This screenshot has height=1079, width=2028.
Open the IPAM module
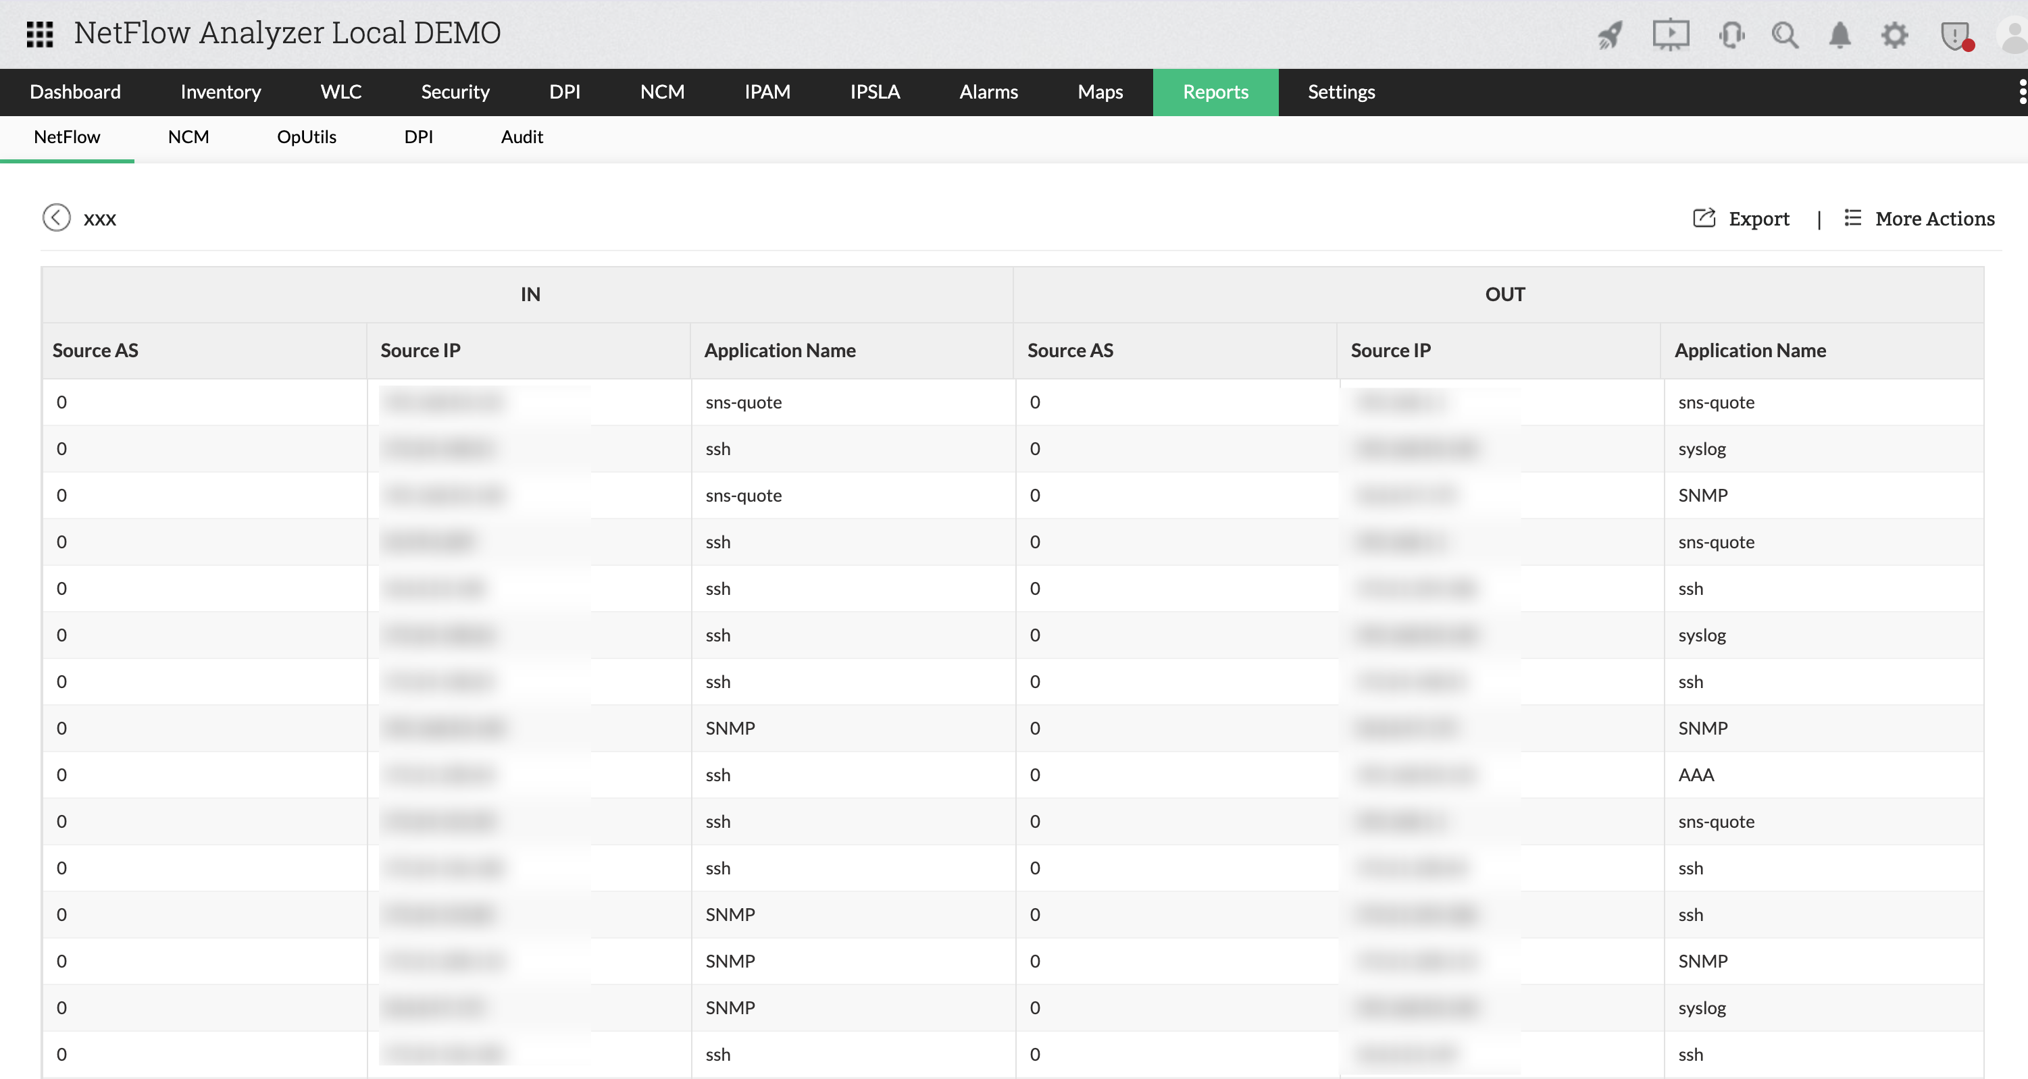(767, 92)
